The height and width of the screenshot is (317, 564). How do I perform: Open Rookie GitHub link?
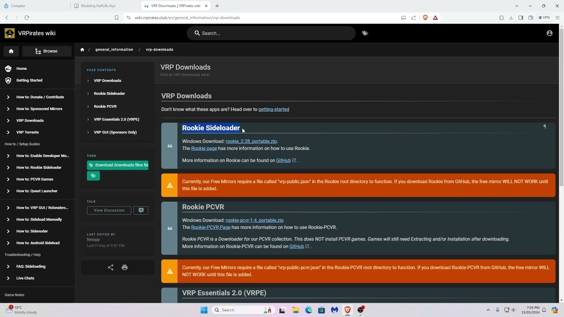click(283, 160)
